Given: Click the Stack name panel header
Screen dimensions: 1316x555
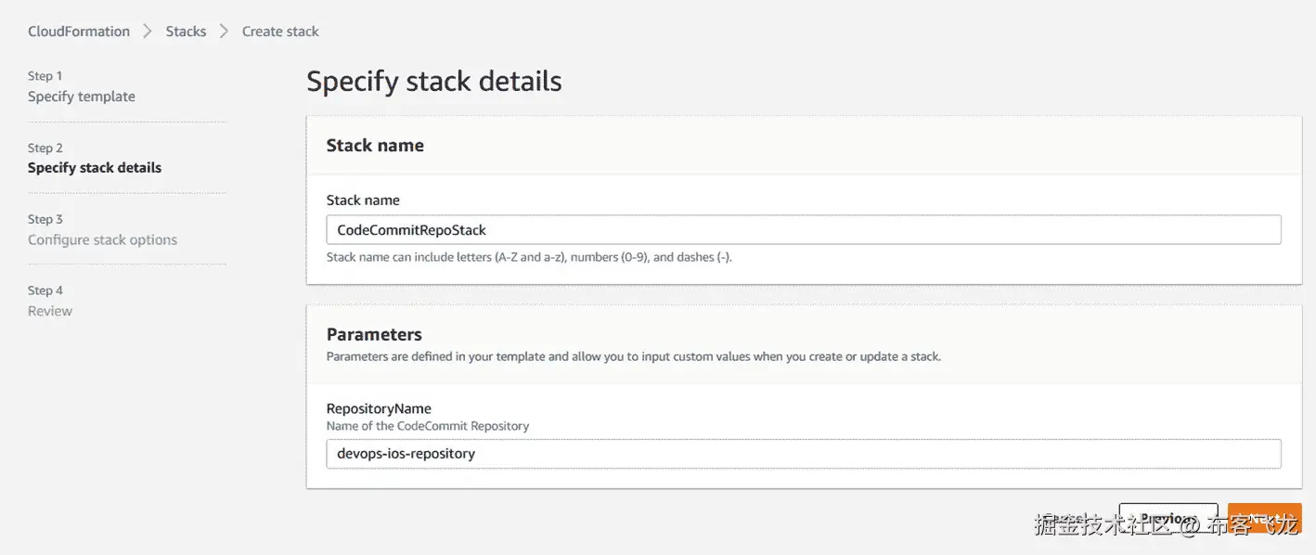Looking at the screenshot, I should tap(375, 146).
